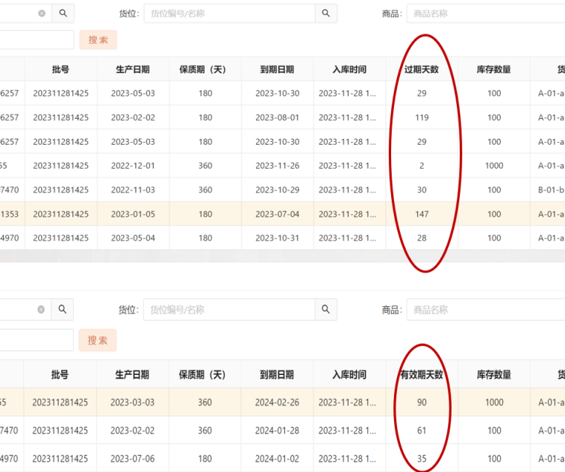Click the 货位 search magnifier in the lower panel

click(325, 309)
